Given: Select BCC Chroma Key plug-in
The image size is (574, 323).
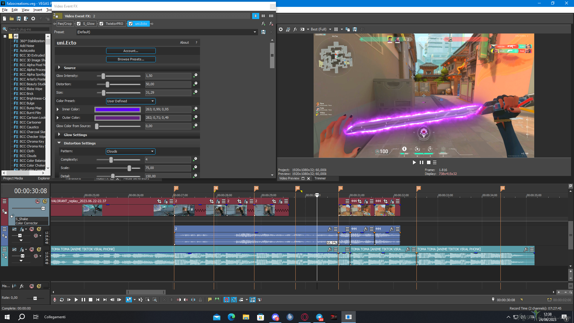Looking at the screenshot, I should [x=32, y=141].
